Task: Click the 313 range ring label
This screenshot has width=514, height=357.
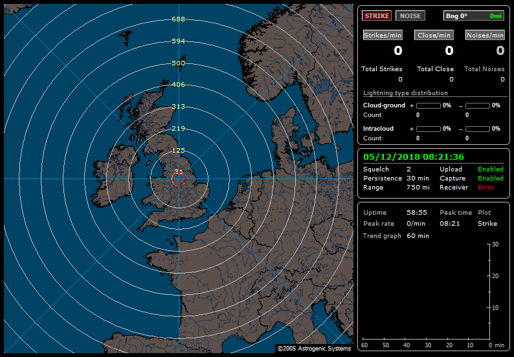Action: click(x=178, y=107)
